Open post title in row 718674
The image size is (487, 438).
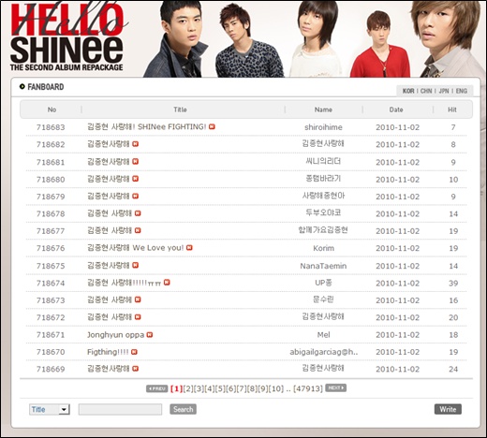(124, 283)
